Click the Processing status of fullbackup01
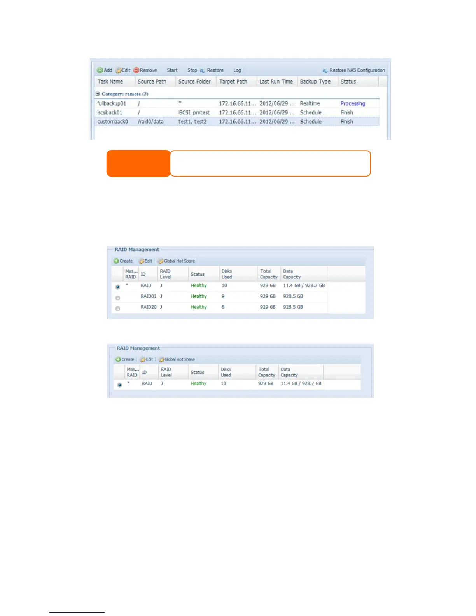Image resolution: width=476 pixels, height=616 pixels. coord(353,103)
